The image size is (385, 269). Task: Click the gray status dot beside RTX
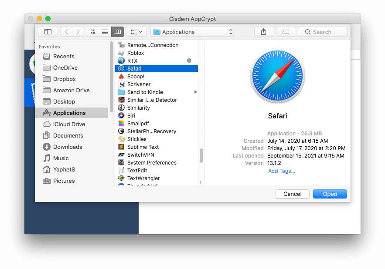(189, 61)
